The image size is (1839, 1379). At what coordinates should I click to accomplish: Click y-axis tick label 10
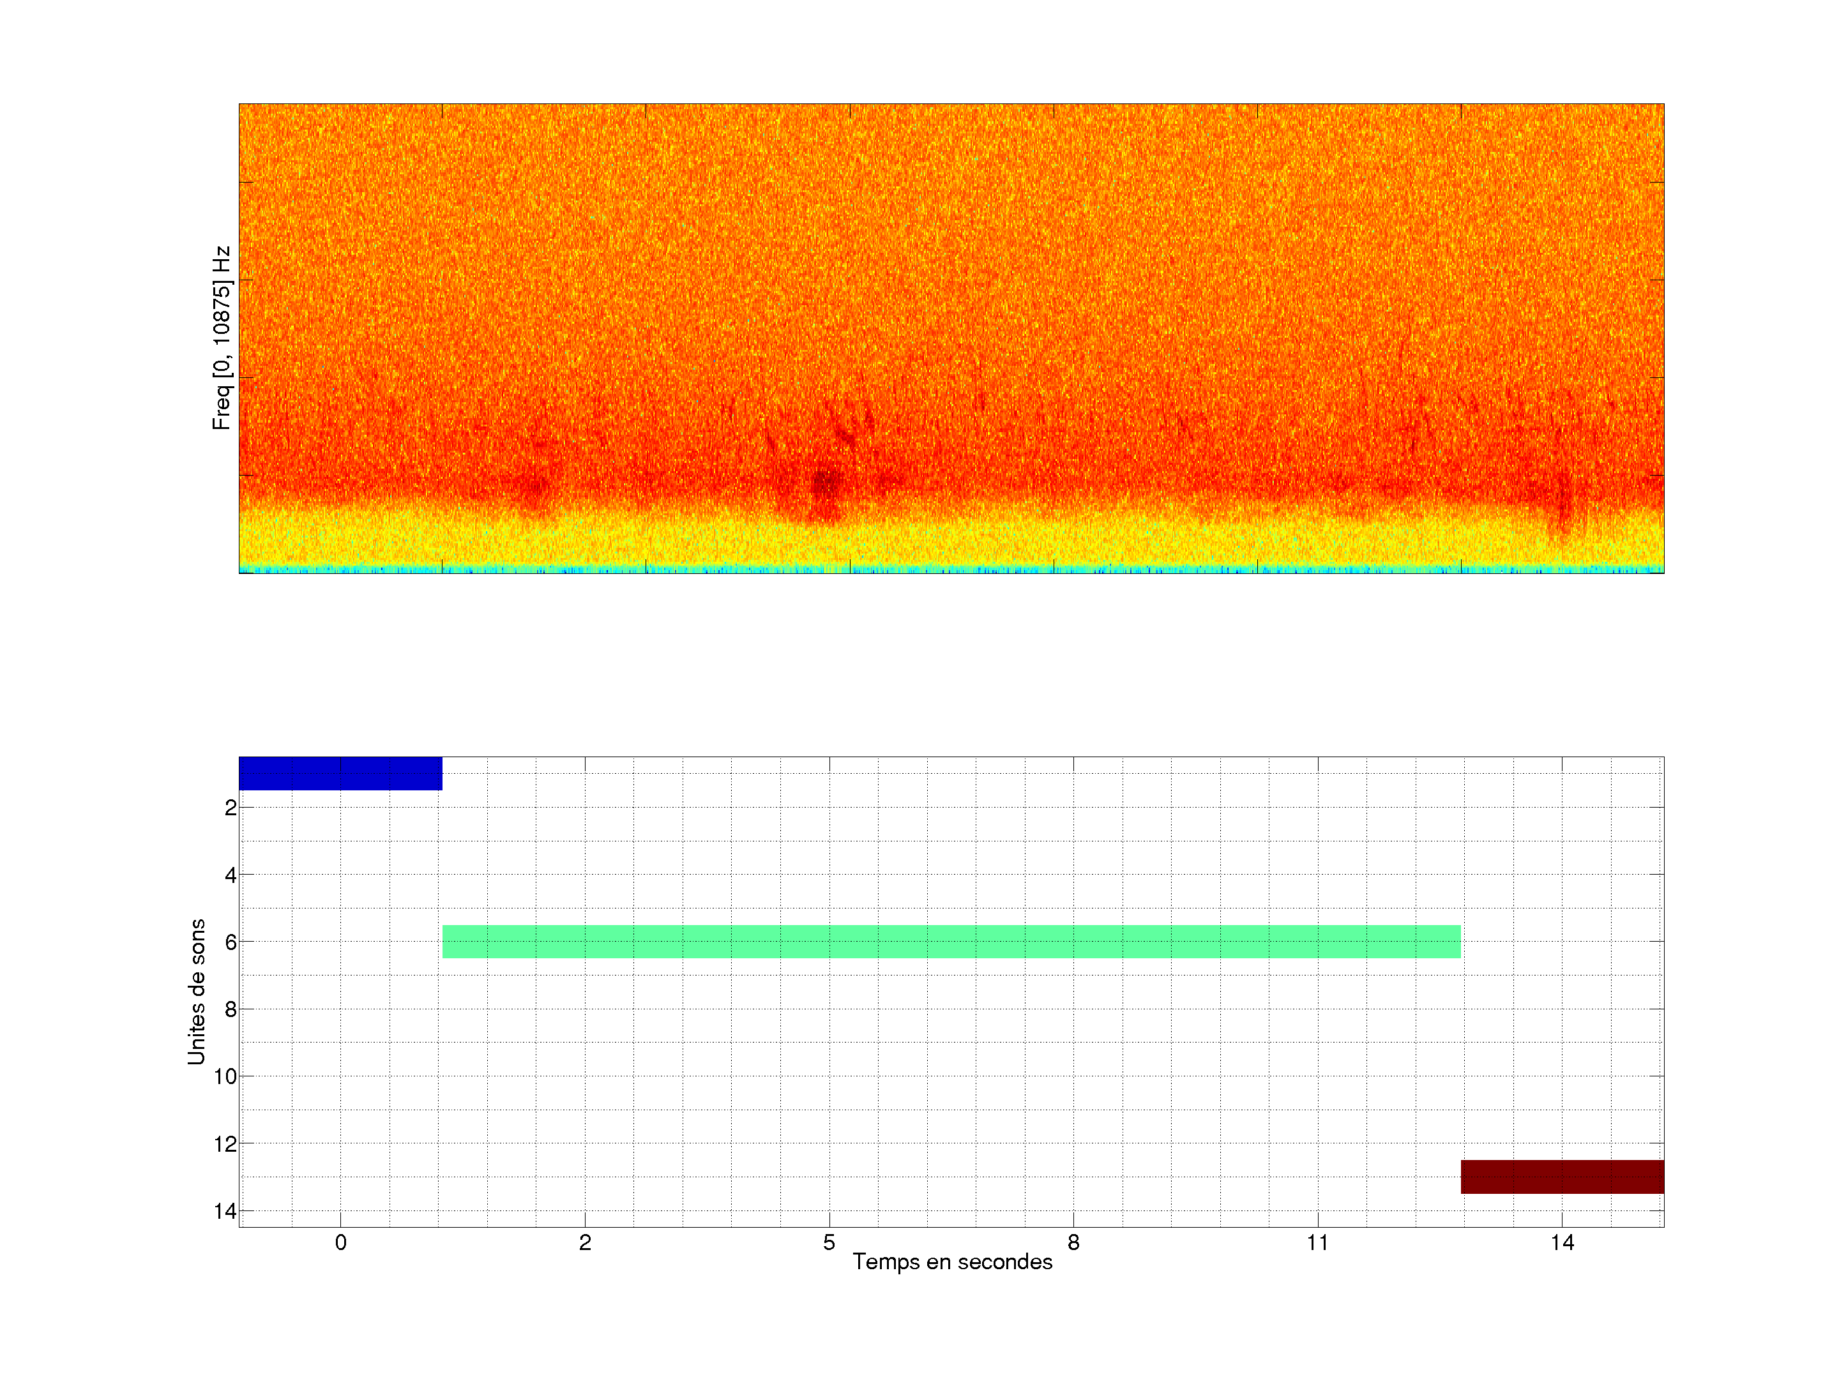225,1077
